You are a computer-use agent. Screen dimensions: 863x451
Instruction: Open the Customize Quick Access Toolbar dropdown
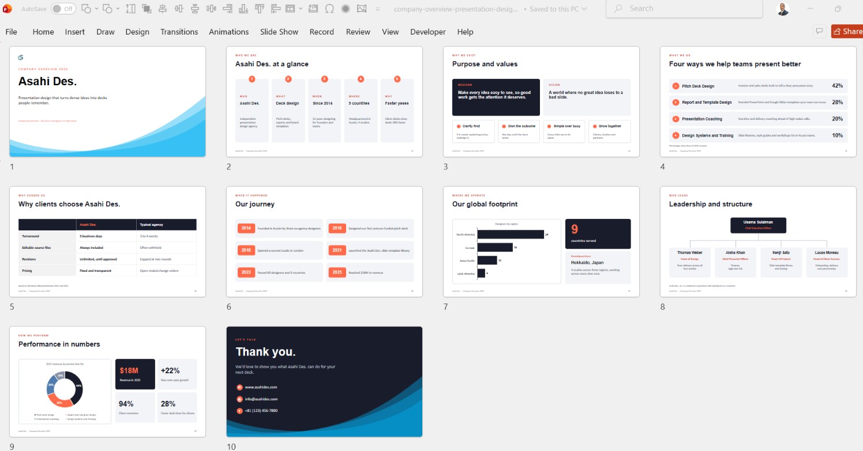[378, 9]
